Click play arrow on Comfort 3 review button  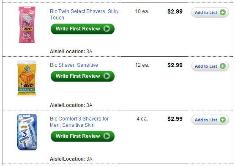coord(107,136)
